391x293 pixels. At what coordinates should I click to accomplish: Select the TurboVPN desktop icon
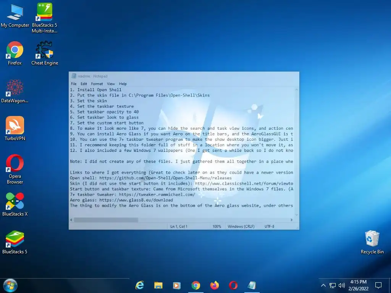tap(15, 129)
